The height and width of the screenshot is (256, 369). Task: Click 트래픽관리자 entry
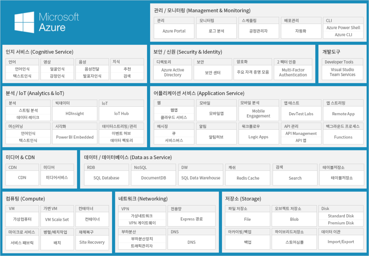[142, 246]
